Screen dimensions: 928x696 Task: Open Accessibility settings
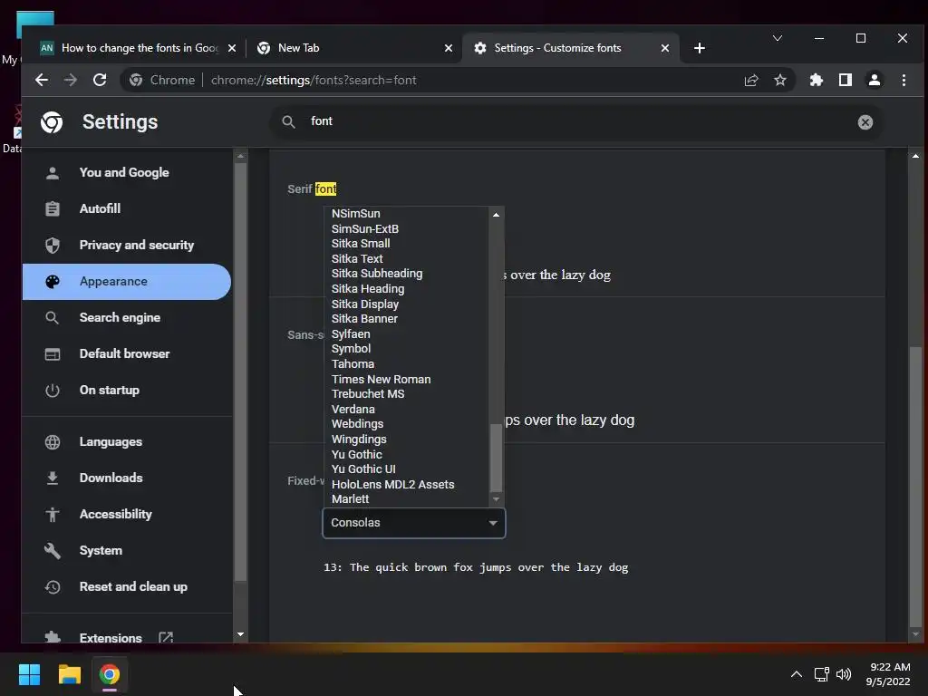(127, 514)
